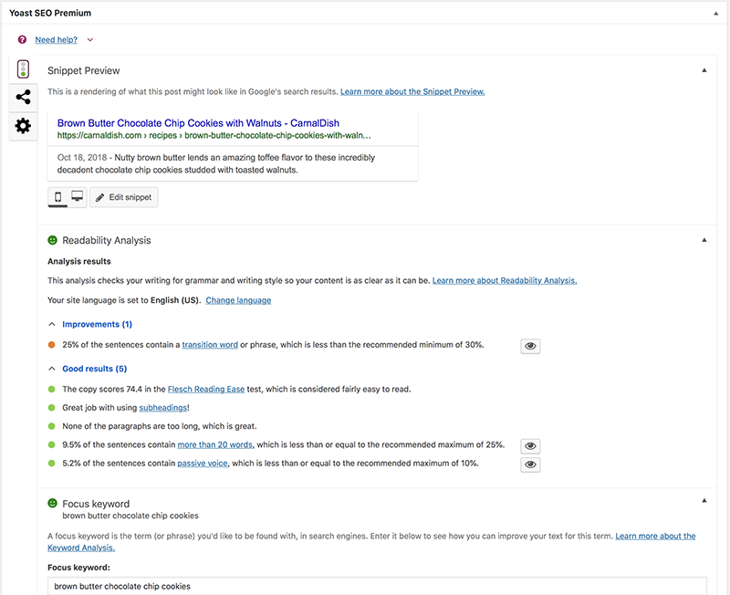Click the Yoast SEO Premium title

click(x=50, y=13)
